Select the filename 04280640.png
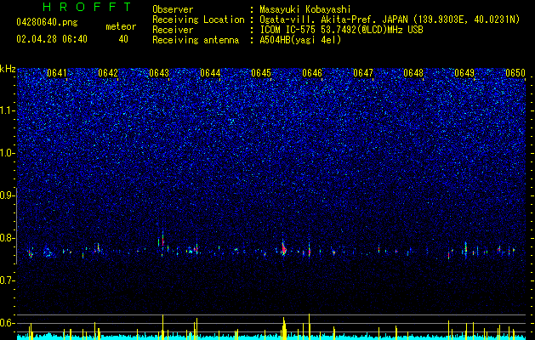 coord(47,22)
